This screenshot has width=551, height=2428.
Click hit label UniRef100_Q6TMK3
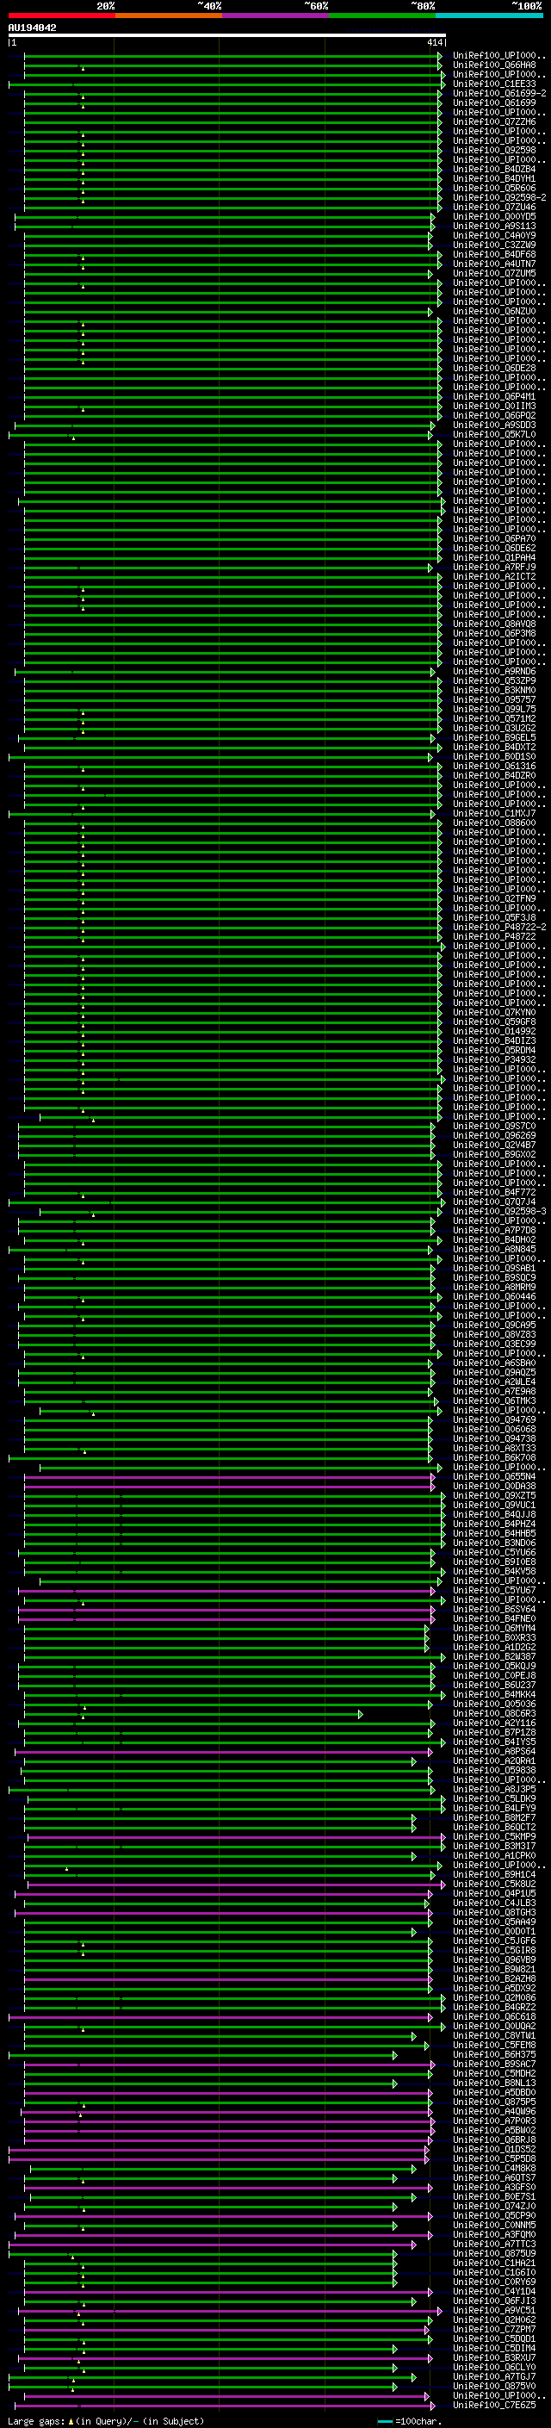pos(494,1400)
